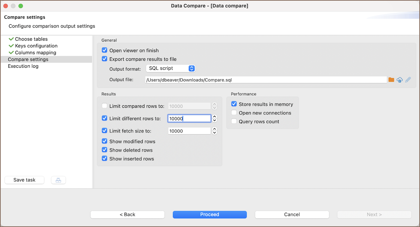Enable Limit compared rows to checkbox
Screen dimensions: 420x227
point(104,106)
